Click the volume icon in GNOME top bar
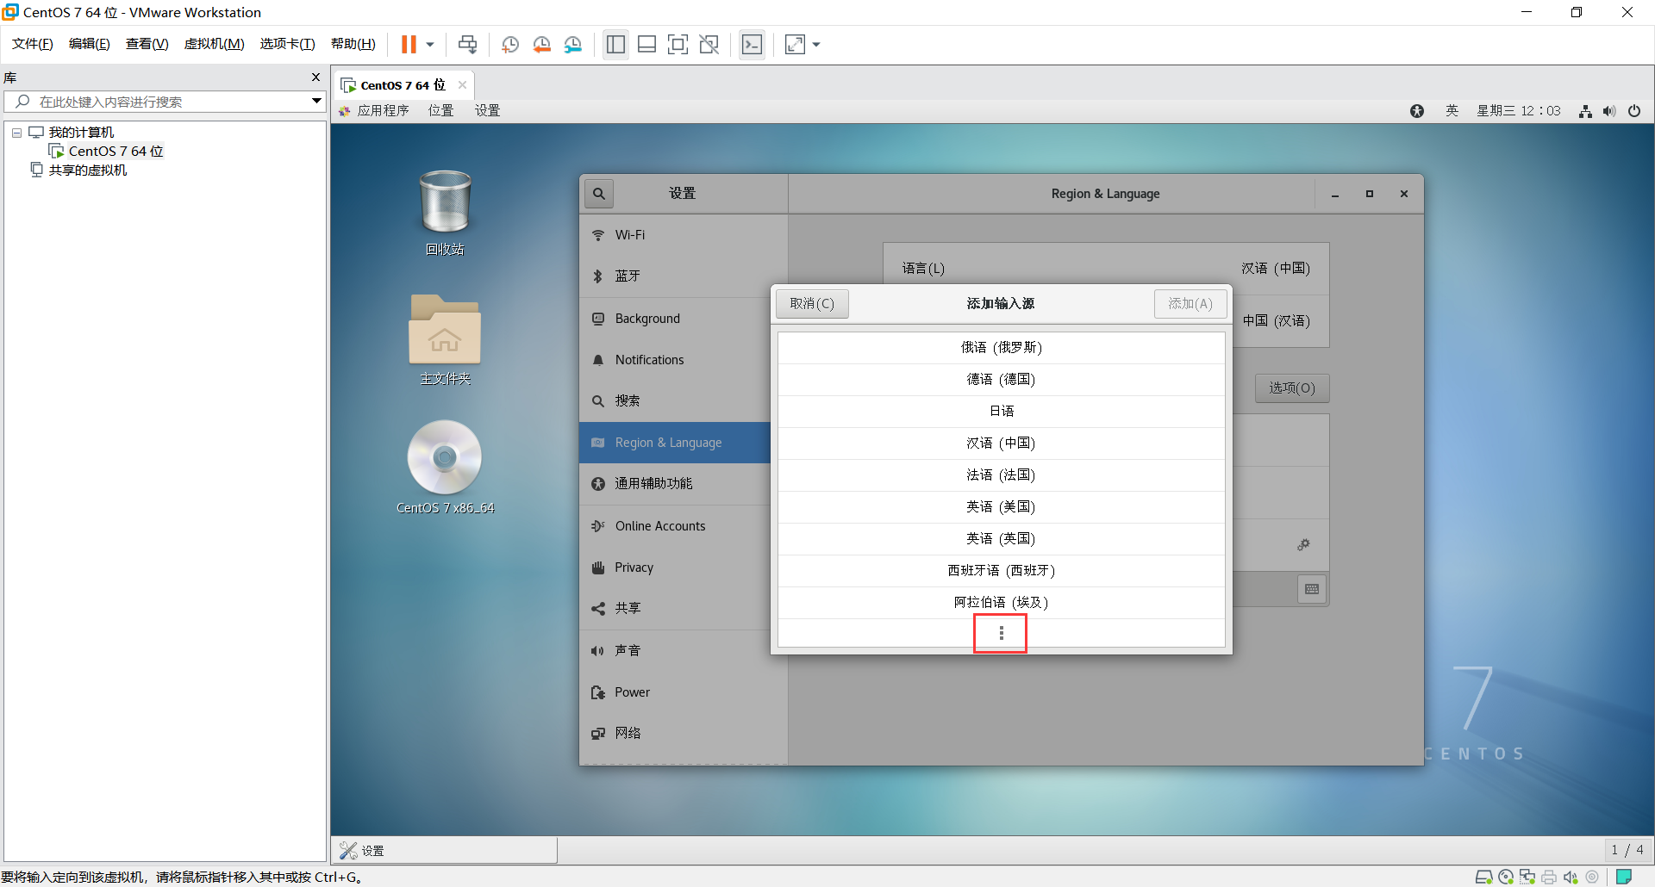 pos(1609,111)
